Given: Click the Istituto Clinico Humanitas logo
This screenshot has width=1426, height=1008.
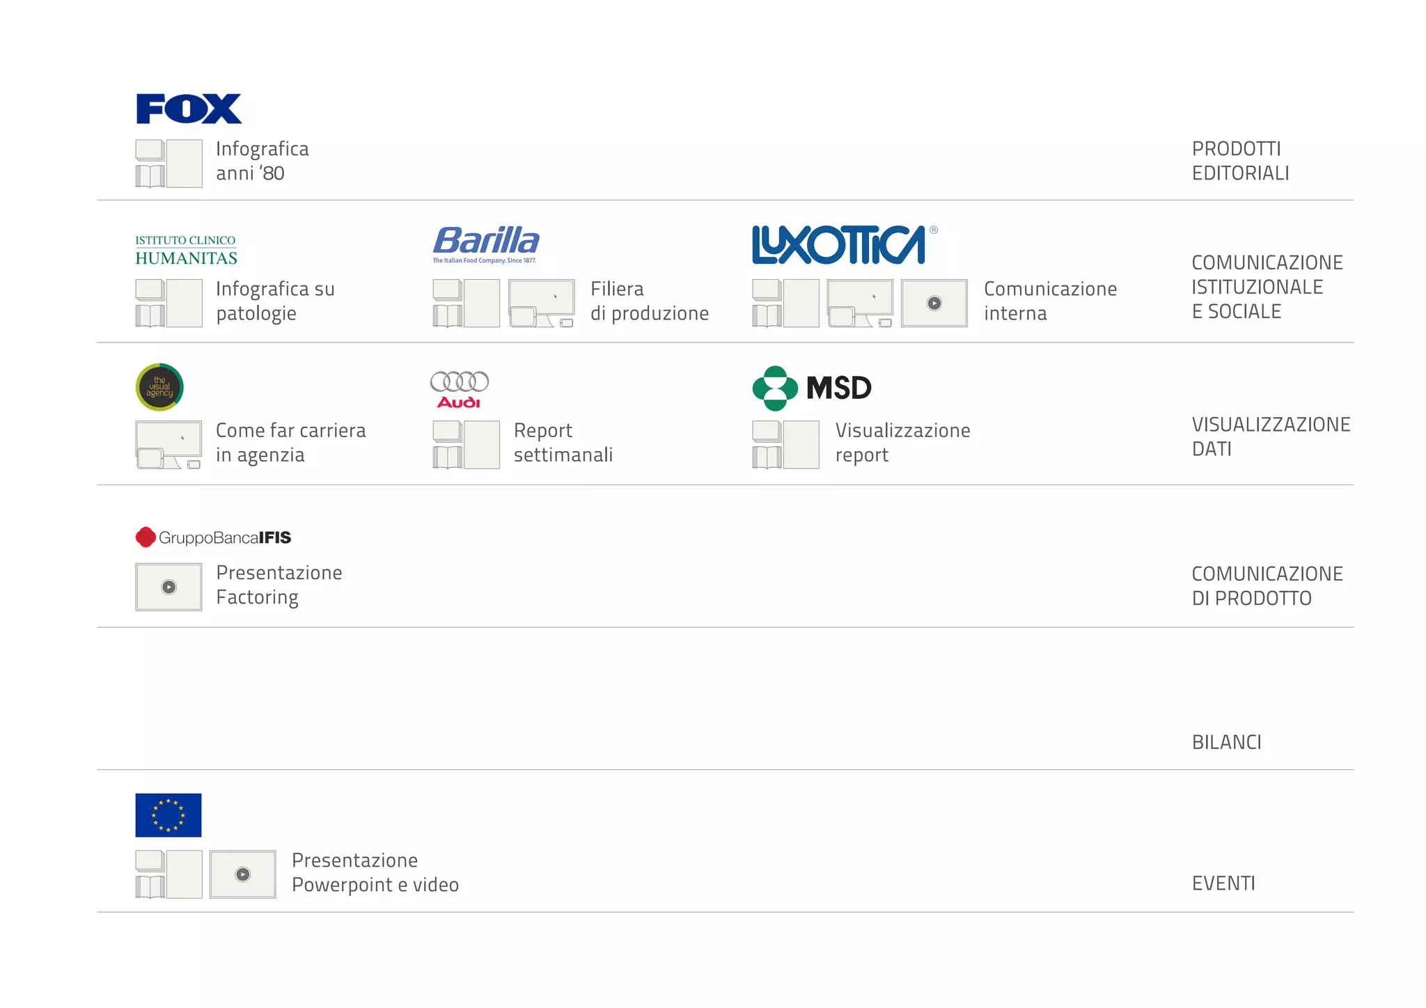Looking at the screenshot, I should coord(186,251).
